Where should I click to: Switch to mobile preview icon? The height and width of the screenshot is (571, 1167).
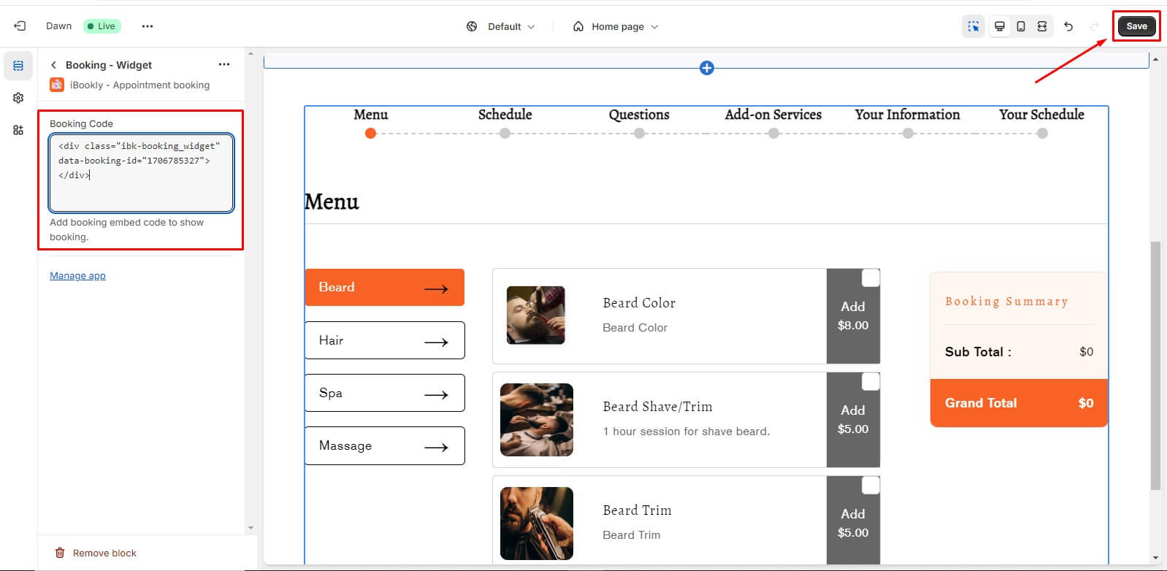pos(1021,26)
